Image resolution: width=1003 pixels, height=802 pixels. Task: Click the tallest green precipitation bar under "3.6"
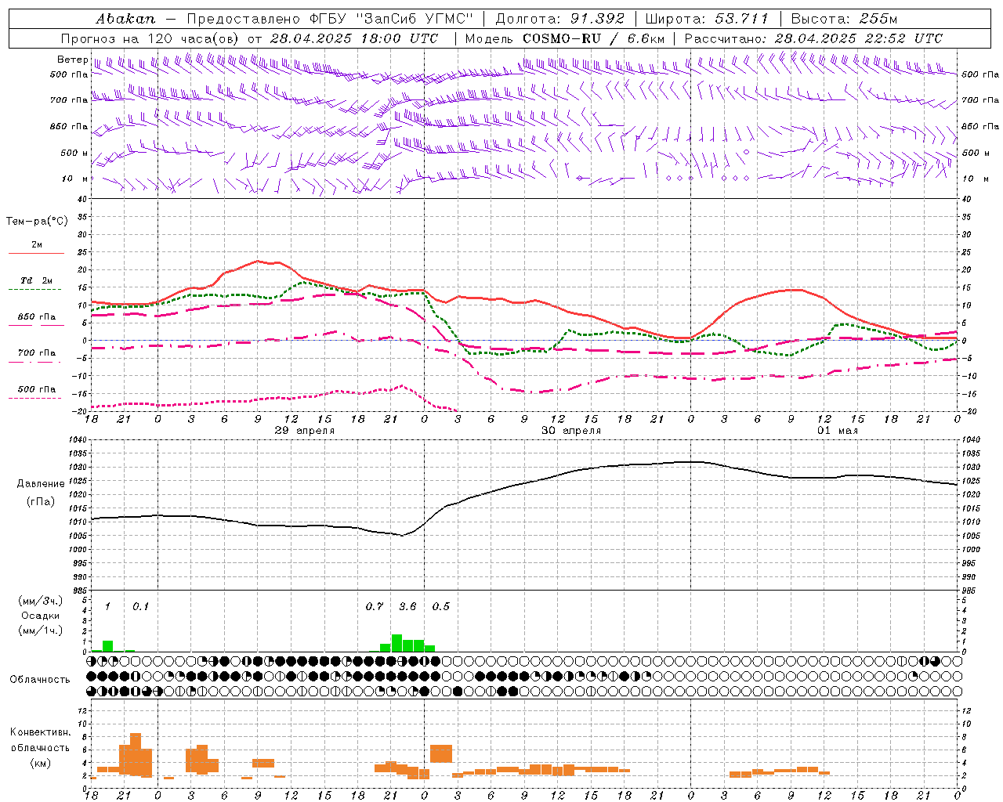(x=396, y=643)
